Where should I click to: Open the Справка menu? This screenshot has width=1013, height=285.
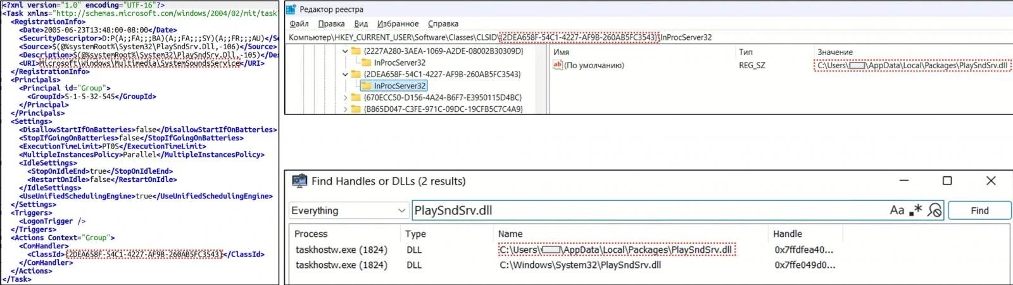pyautogui.click(x=443, y=24)
